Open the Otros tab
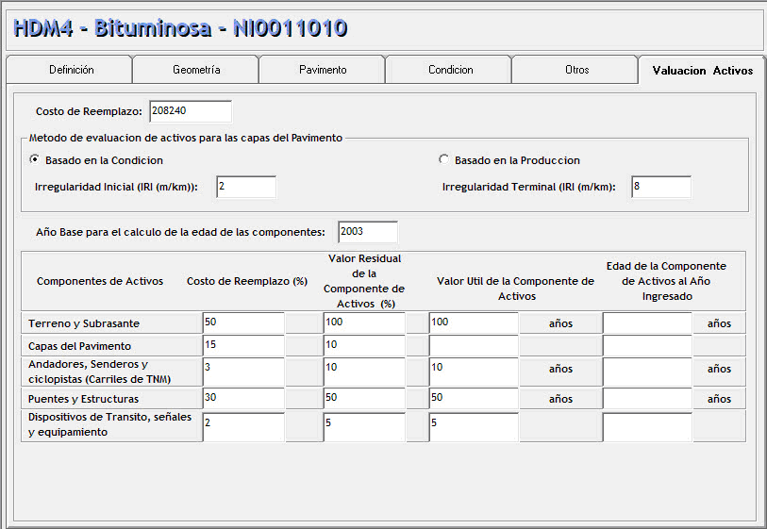 point(576,70)
